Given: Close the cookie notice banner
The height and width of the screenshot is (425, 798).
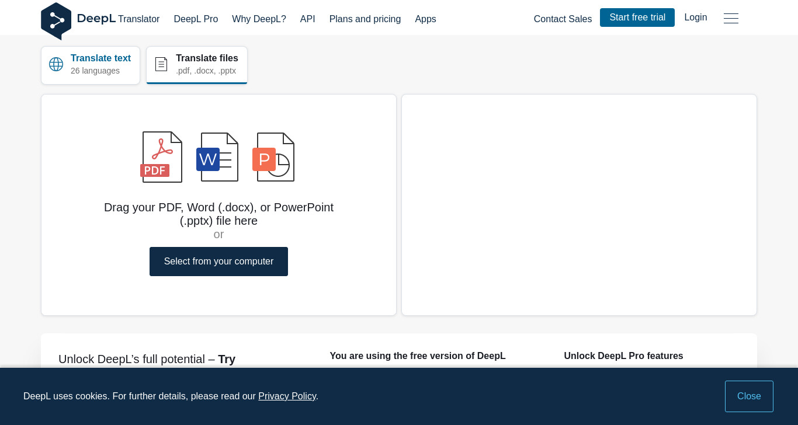Looking at the screenshot, I should pyautogui.click(x=749, y=396).
